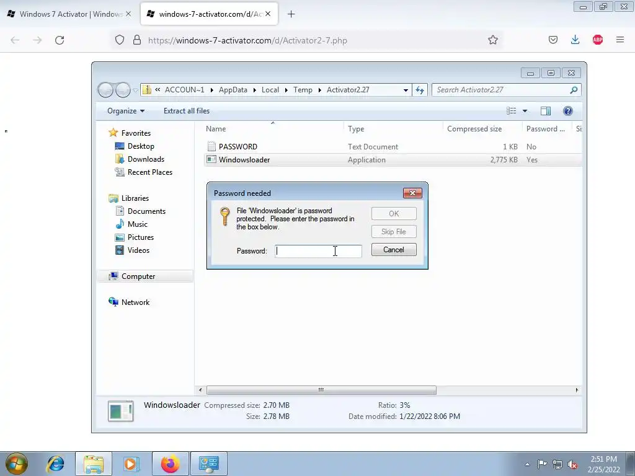Viewport: 635px width, 476px height.
Task: Open the muted volume tray icon
Action: pyautogui.click(x=572, y=464)
